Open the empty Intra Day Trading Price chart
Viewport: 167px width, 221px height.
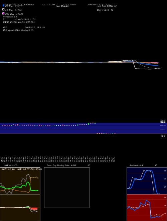(67, 188)
